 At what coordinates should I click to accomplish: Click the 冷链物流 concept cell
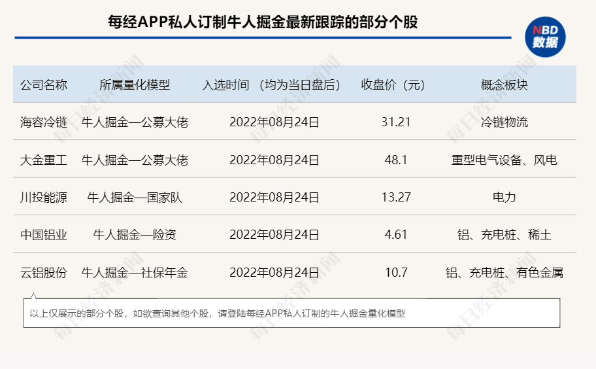click(x=504, y=122)
